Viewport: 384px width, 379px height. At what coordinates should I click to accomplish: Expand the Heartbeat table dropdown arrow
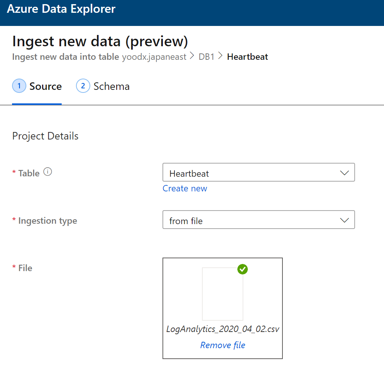tap(345, 173)
